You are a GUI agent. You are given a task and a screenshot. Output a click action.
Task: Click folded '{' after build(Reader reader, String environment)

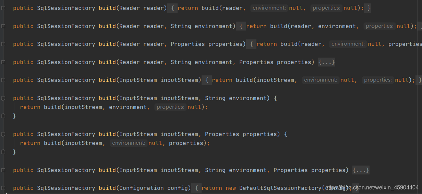[241, 26]
